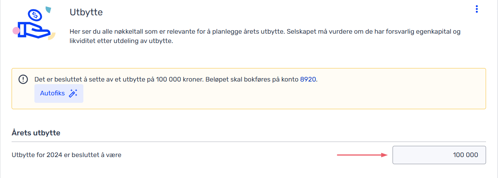Click the pink circle decoration beside hand
This screenshot has width=498, height=178.
(16, 31)
